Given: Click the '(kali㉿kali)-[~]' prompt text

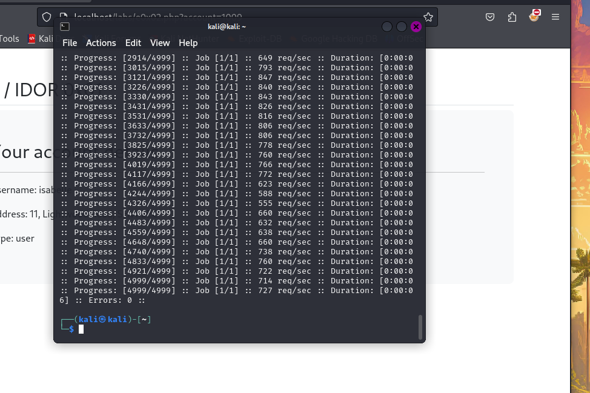Looking at the screenshot, I should tap(113, 319).
